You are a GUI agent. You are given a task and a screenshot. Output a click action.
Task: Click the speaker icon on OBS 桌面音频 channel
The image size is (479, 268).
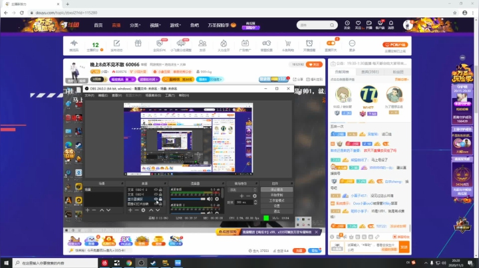pos(210,199)
